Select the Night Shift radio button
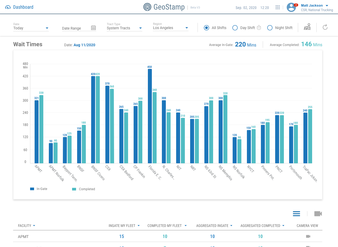338x247 pixels. click(270, 28)
